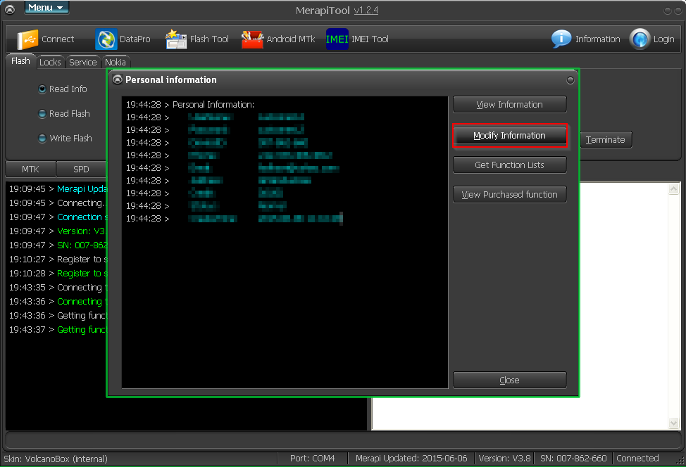
Task: Click the View Information button
Action: coord(510,104)
